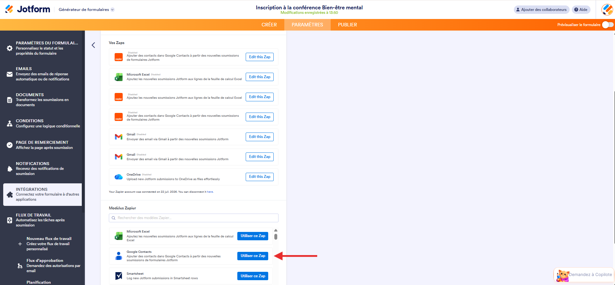Edit the fourth Zap, second Google Contacts
The image size is (615, 285).
[260, 117]
